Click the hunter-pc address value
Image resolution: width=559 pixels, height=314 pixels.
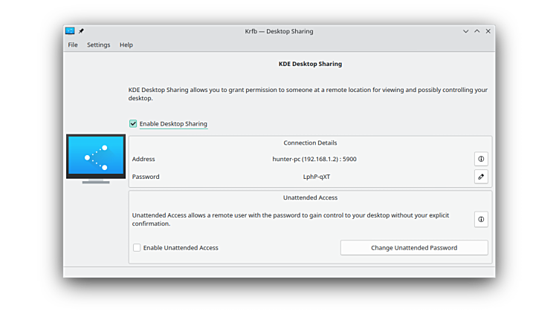click(x=314, y=159)
